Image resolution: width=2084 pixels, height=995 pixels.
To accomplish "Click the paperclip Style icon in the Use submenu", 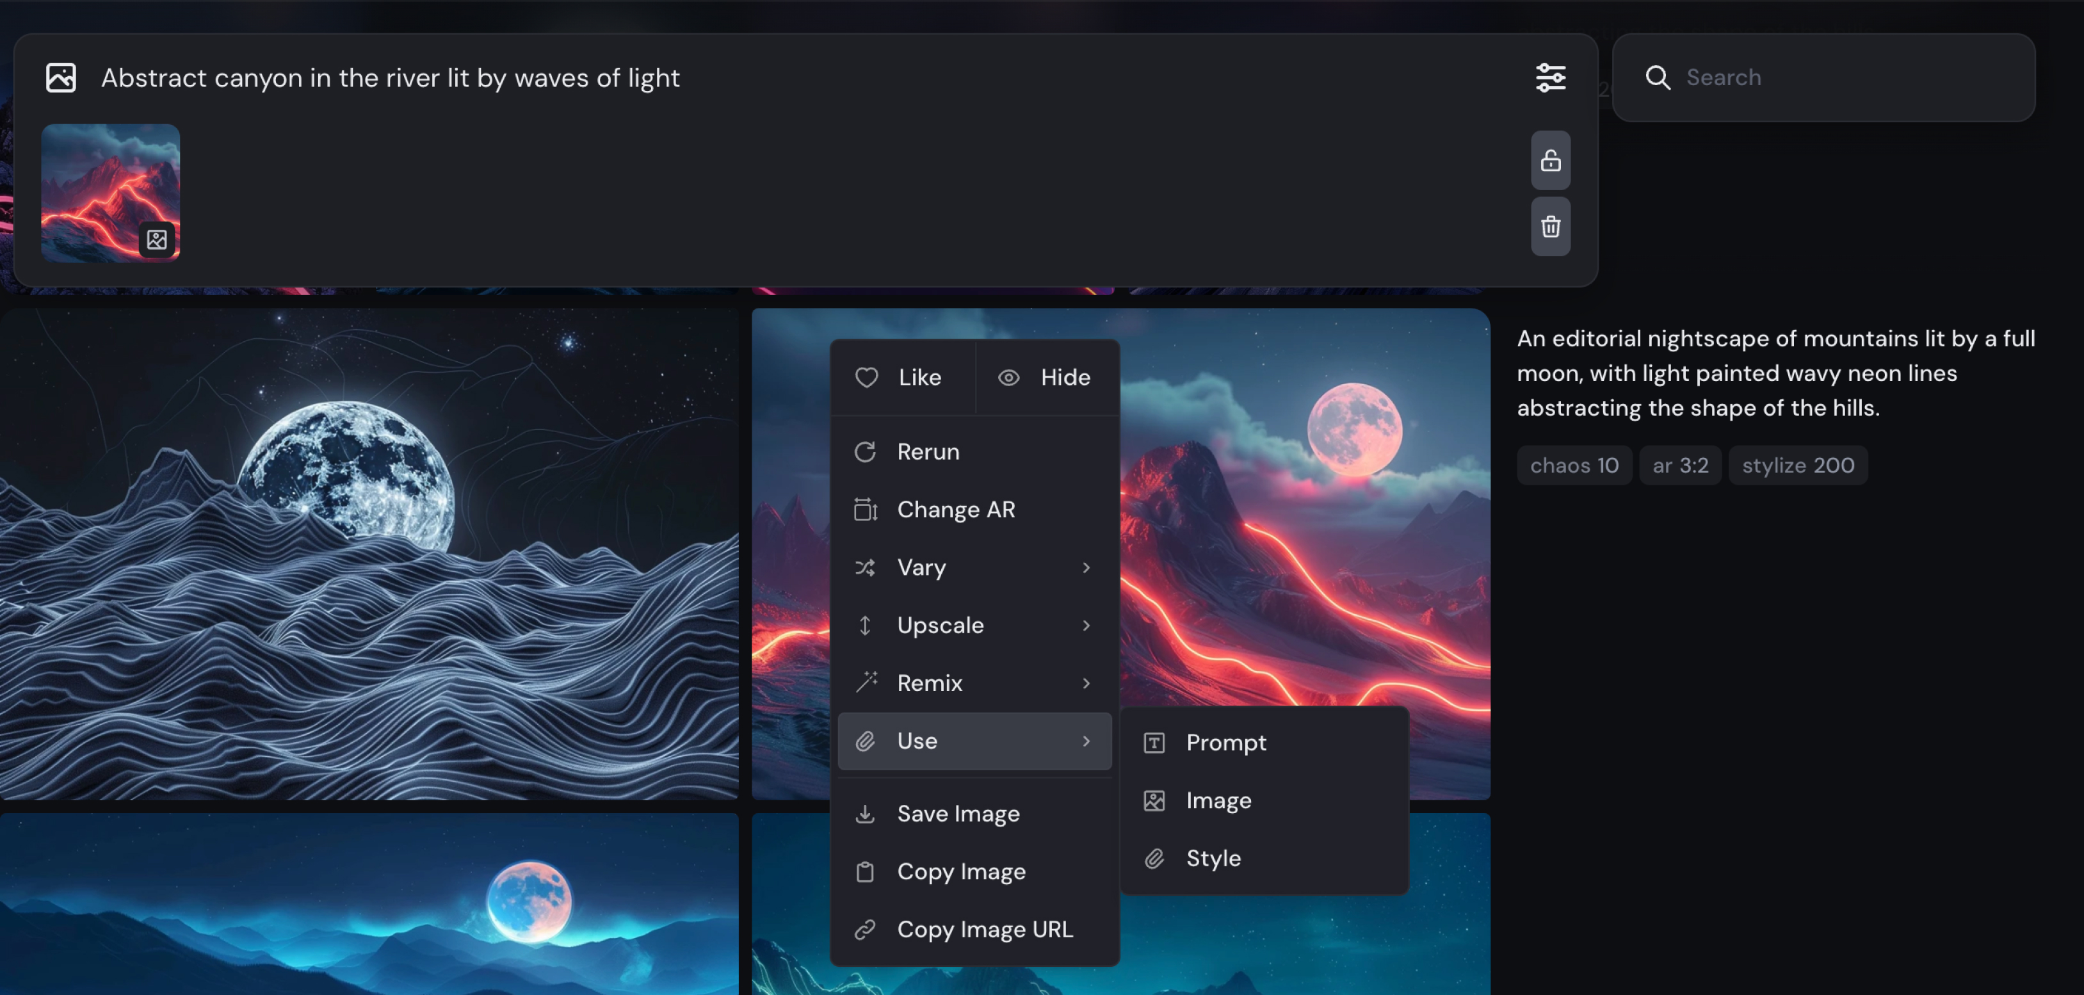I will pyautogui.click(x=1154, y=858).
